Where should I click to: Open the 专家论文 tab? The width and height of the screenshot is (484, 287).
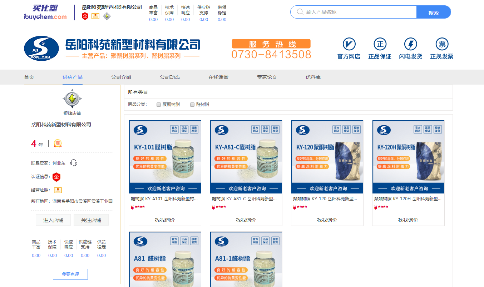(267, 77)
